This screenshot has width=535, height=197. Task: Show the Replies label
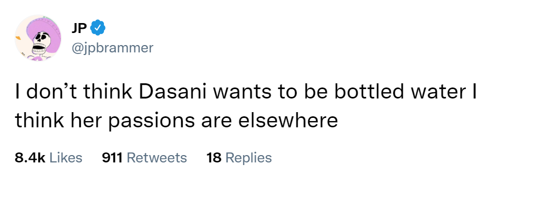pos(249,158)
